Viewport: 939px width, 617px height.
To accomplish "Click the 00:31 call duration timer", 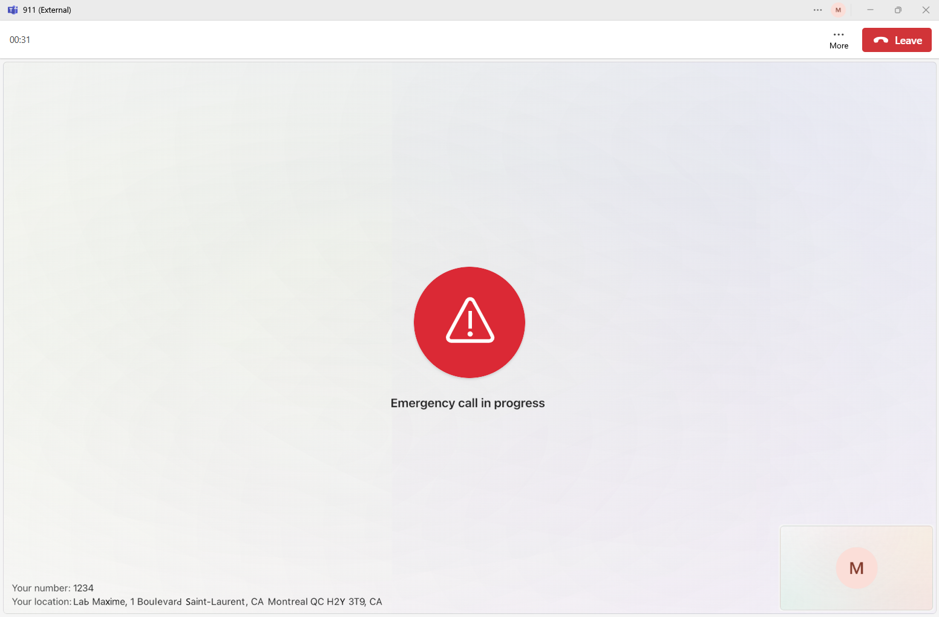I will (x=20, y=40).
